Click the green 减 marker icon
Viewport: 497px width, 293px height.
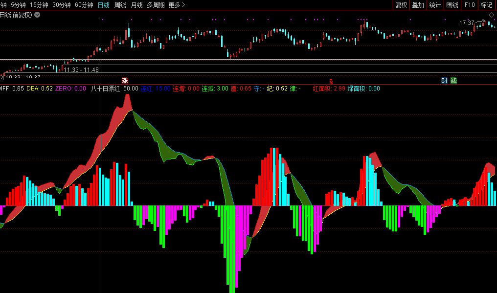tap(454, 80)
